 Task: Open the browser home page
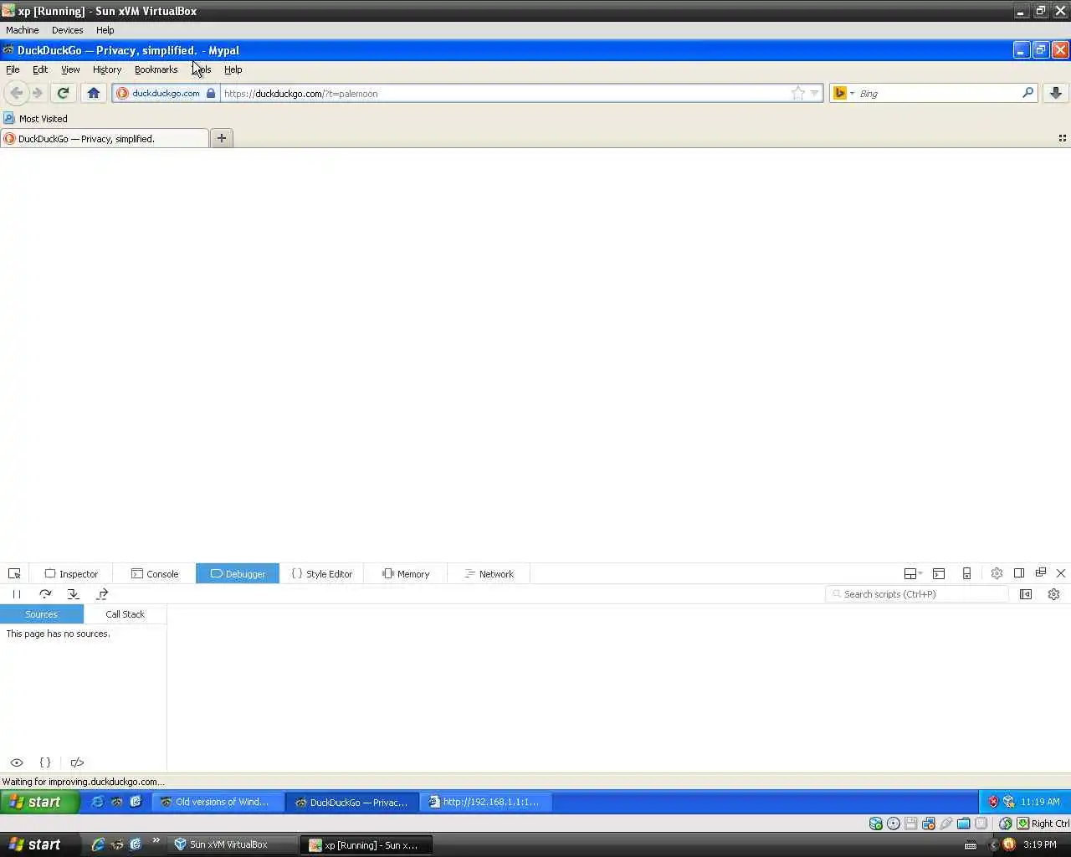[x=94, y=93]
